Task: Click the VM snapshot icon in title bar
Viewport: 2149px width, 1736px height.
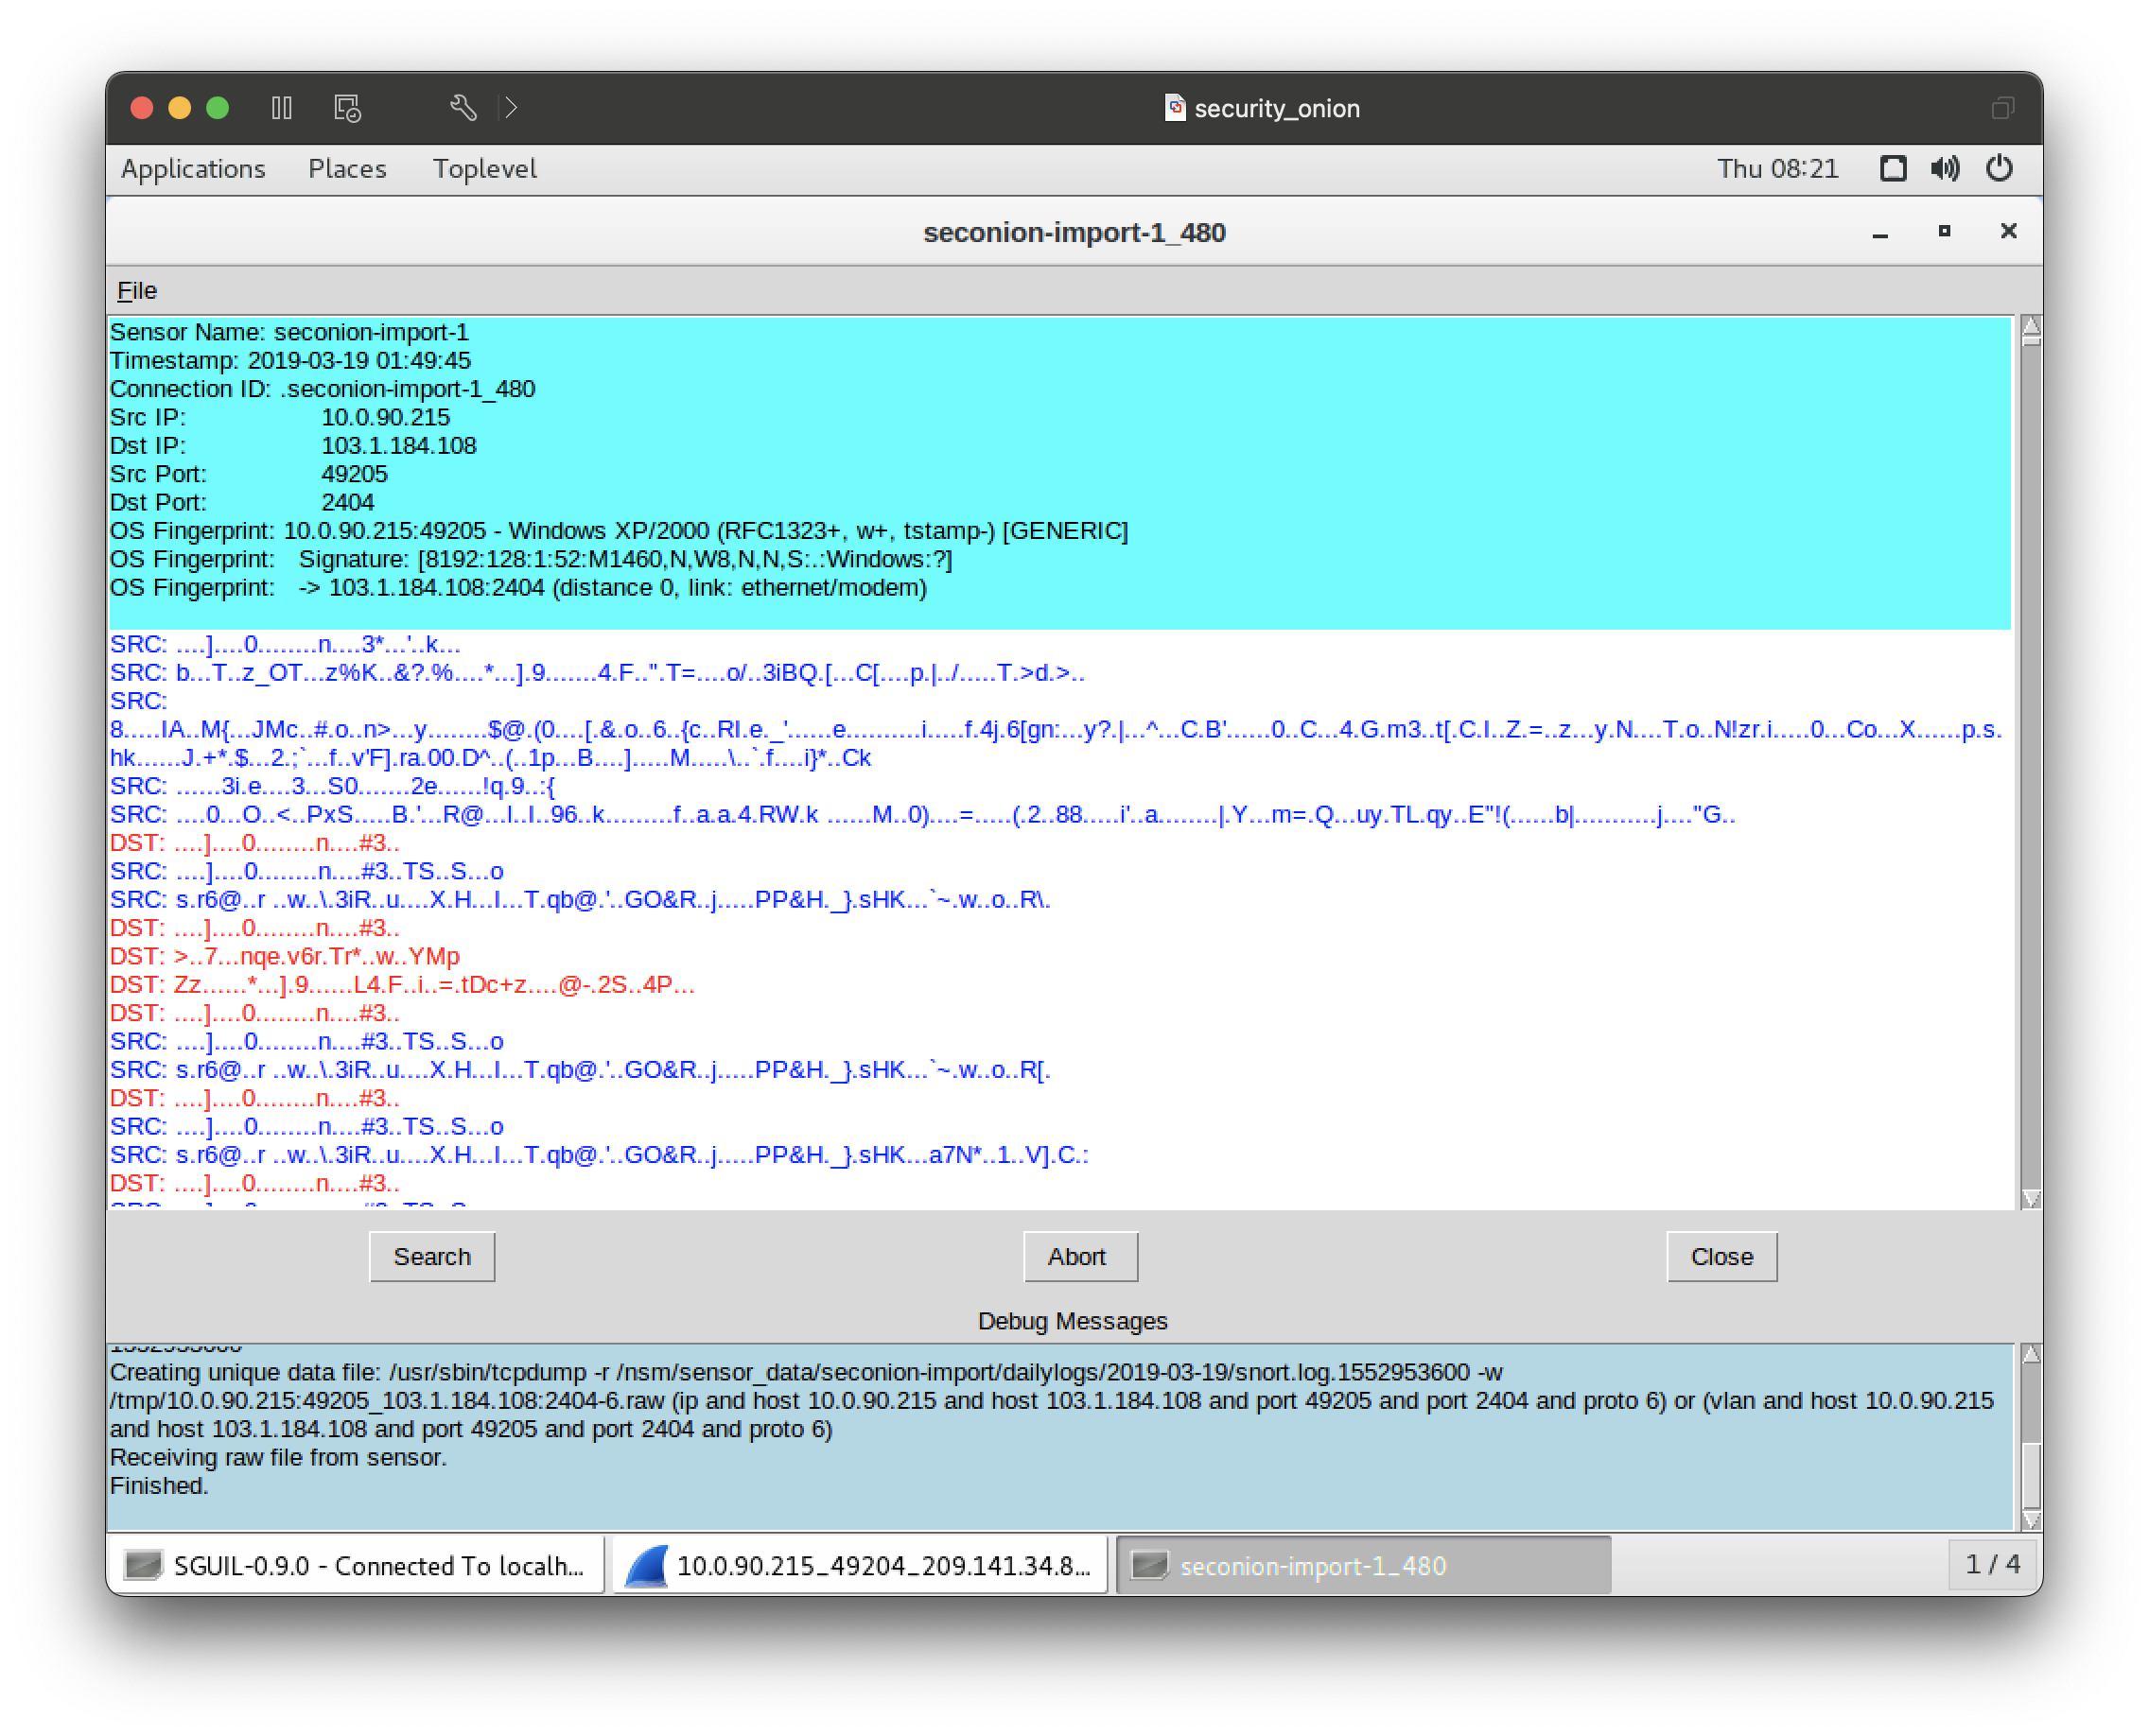Action: 347,108
